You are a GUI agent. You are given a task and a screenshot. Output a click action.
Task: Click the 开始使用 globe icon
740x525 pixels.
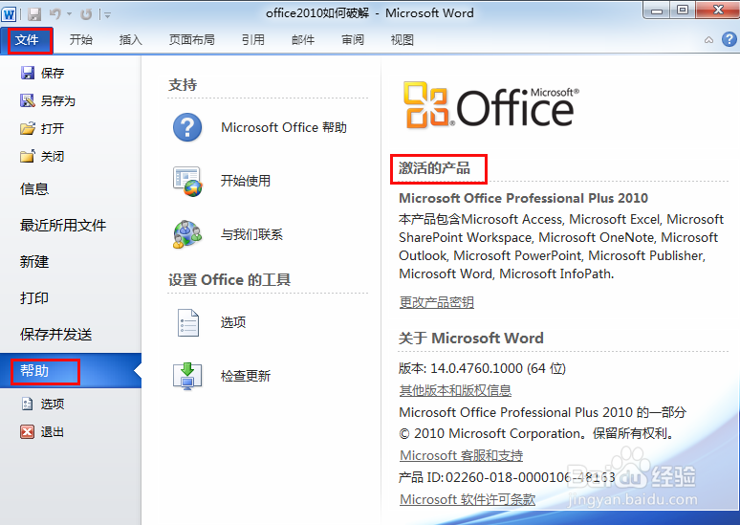click(187, 182)
